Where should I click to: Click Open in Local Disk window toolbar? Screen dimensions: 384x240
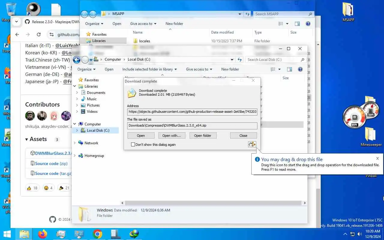coord(109,69)
